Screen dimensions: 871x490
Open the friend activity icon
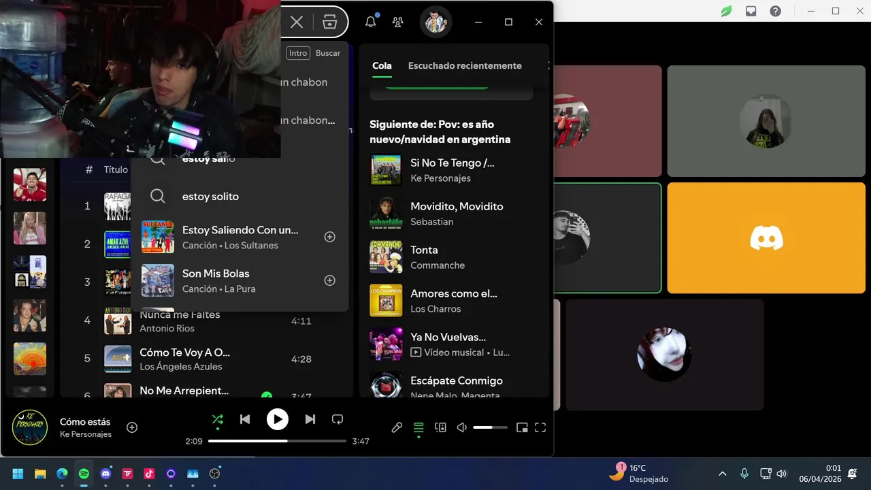(x=398, y=22)
